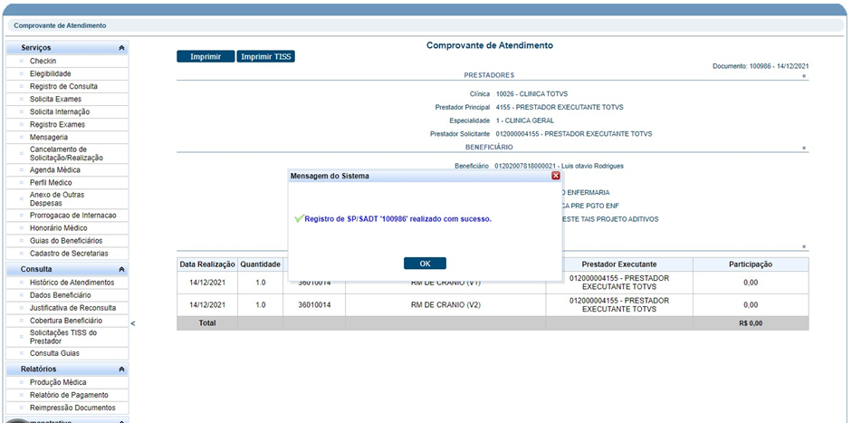This screenshot has height=423, width=852.
Task: Click the Total row label
Action: (x=207, y=323)
